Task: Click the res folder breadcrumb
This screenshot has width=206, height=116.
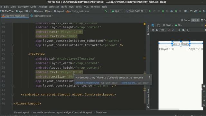Action: (x=48, y=11)
